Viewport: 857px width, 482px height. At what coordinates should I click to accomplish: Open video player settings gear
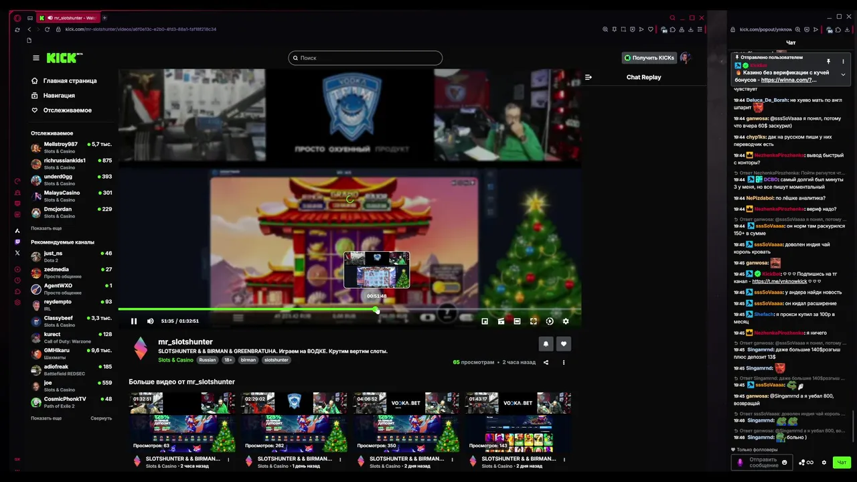(x=566, y=321)
